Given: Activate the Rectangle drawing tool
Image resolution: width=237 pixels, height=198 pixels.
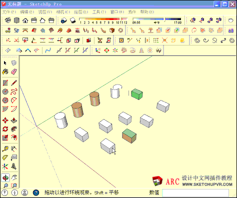Looking at the screenshot, I should pyautogui.click(x=5, y=83).
